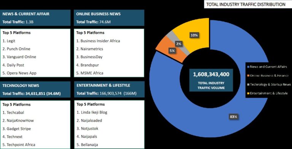Click Top 5 Platforms heading under News & Current Affair
This screenshot has width=292, height=149.
[x=16, y=33]
